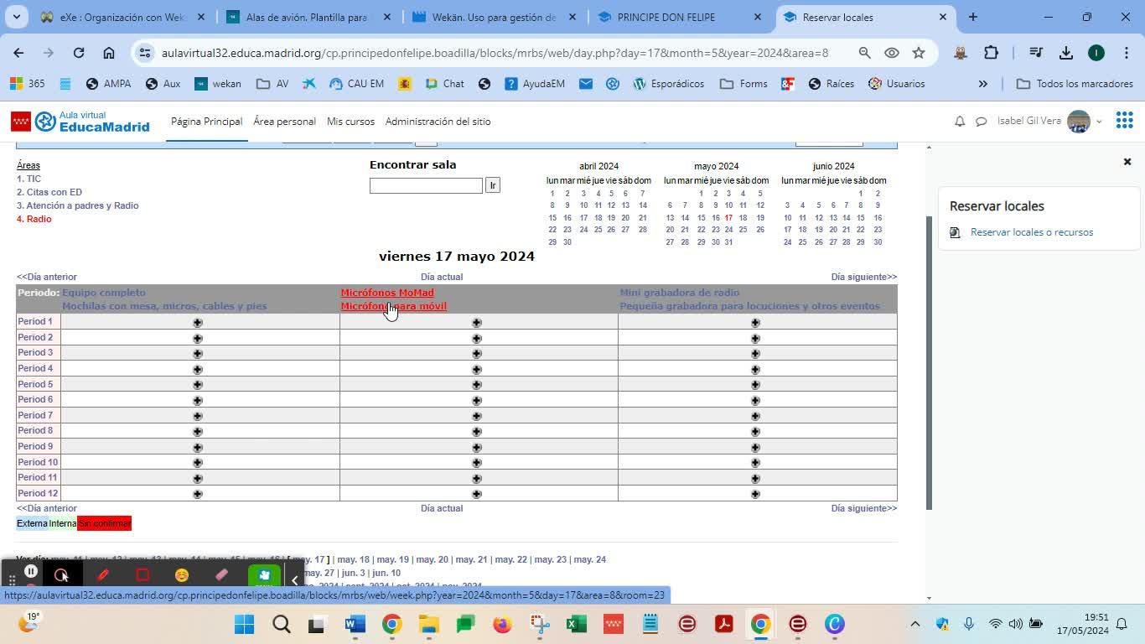Collapse the recording toolbar with arrow
This screenshot has width=1145, height=644.
point(294,579)
